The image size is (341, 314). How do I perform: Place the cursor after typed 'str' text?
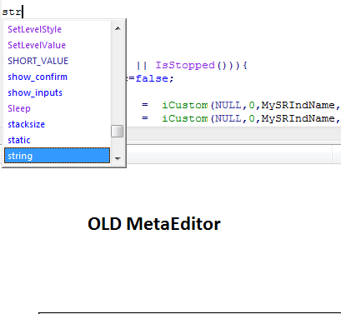point(23,12)
